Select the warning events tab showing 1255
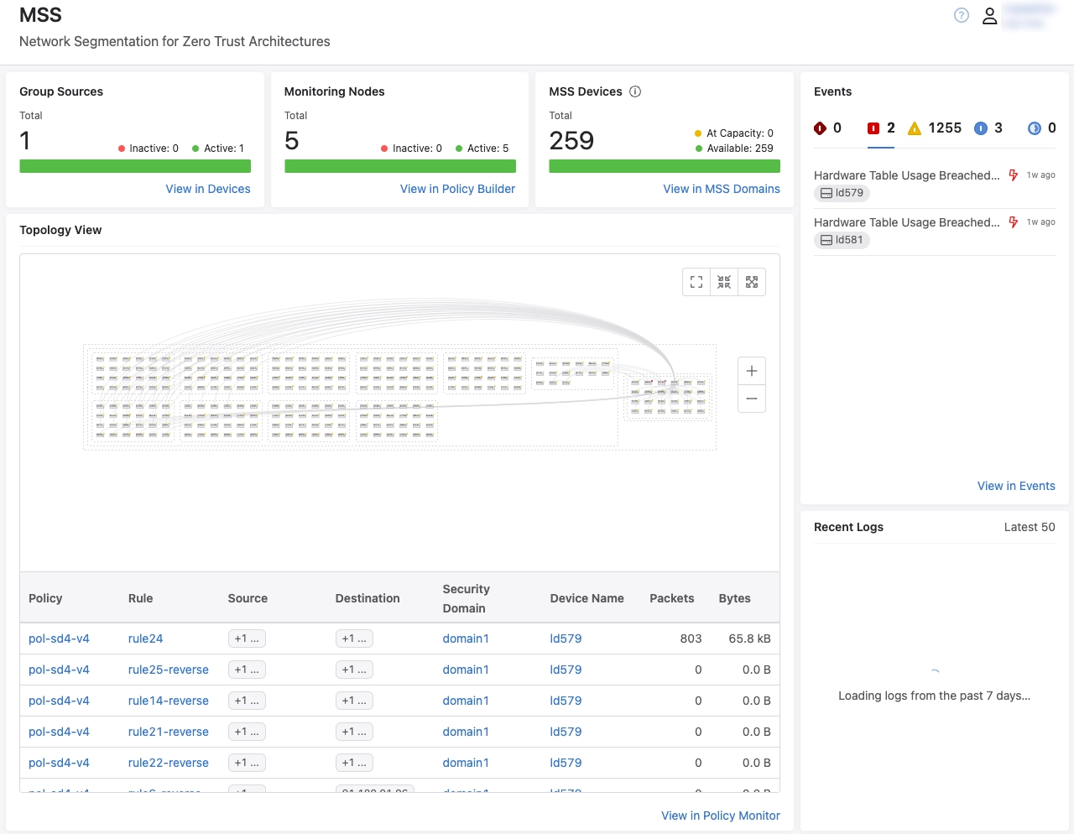 click(x=935, y=128)
